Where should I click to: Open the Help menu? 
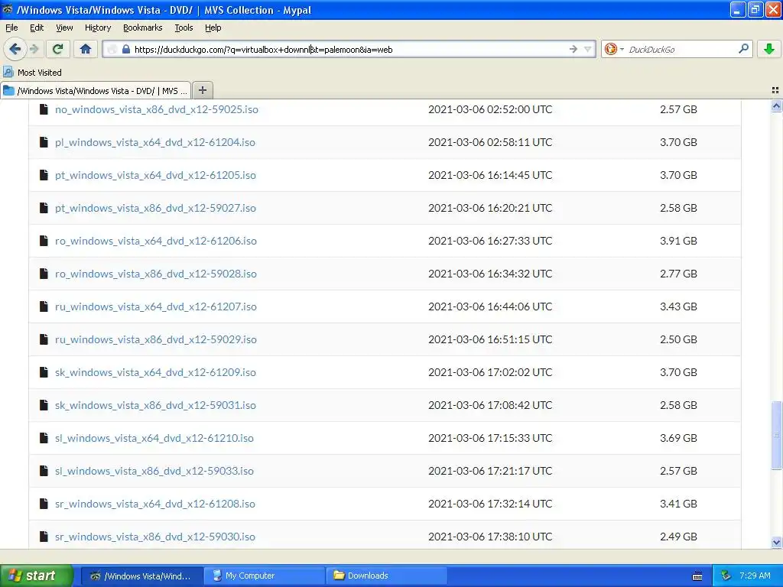[213, 28]
